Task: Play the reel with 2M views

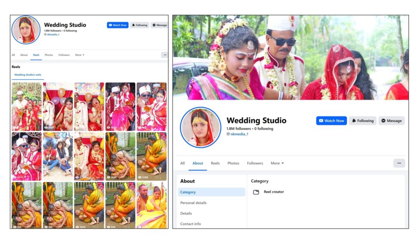Action: click(x=26, y=205)
